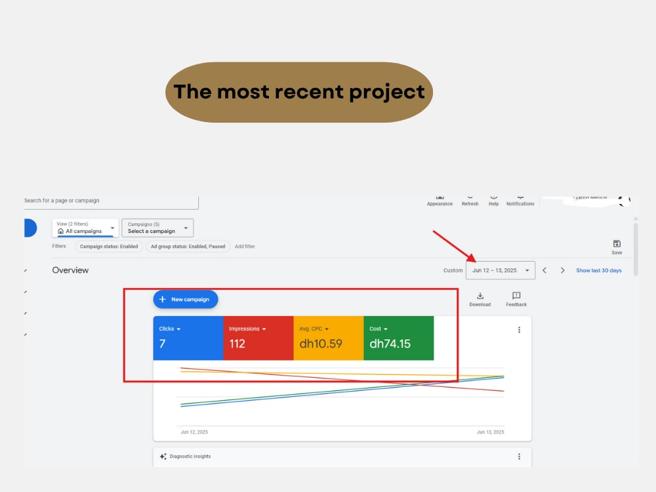Click the 112 impressions value
Image resolution: width=656 pixels, height=492 pixels.
[x=237, y=344]
